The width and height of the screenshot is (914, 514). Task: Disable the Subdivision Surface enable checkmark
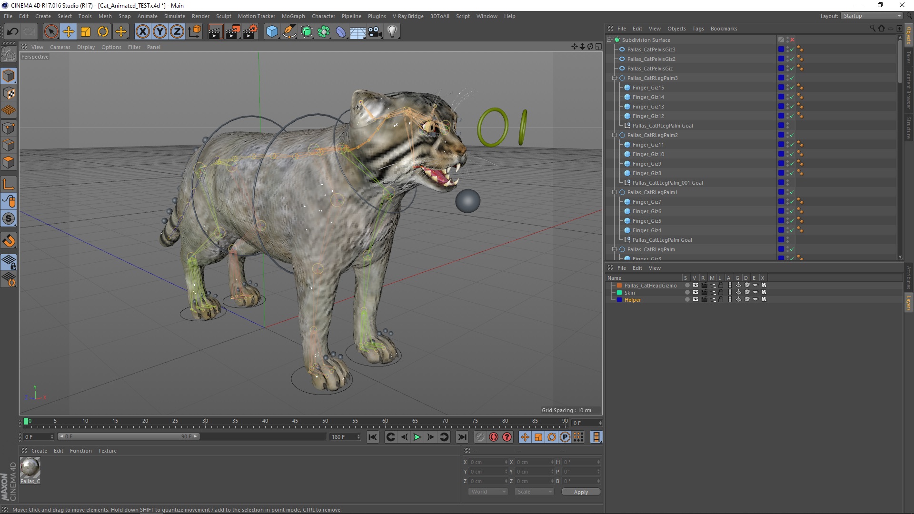tap(793, 40)
